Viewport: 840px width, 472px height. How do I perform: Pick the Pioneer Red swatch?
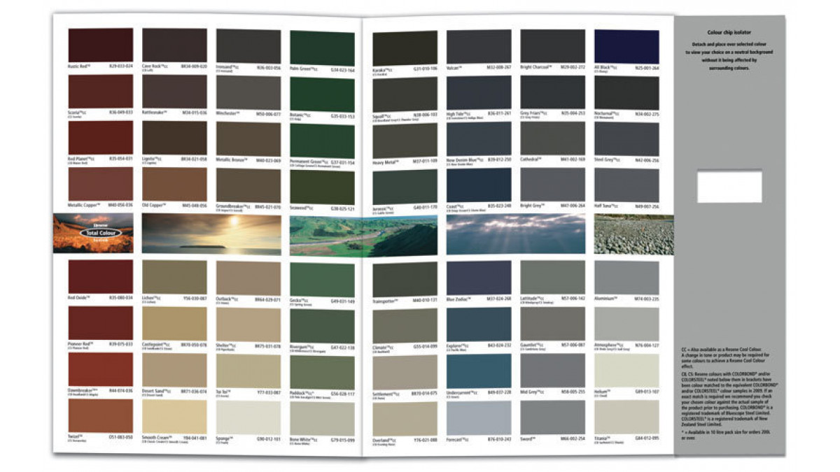coord(100,323)
